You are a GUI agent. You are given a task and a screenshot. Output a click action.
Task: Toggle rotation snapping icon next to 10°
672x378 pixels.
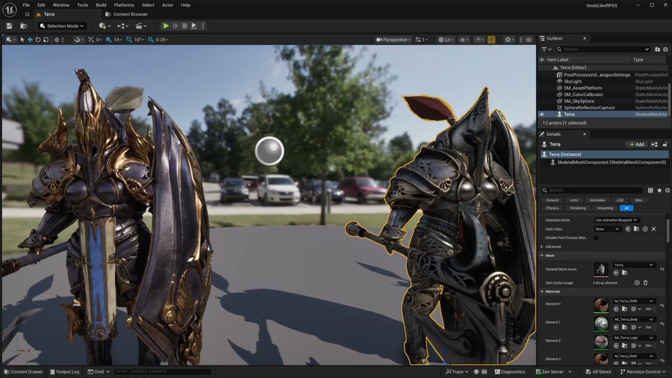click(129, 39)
